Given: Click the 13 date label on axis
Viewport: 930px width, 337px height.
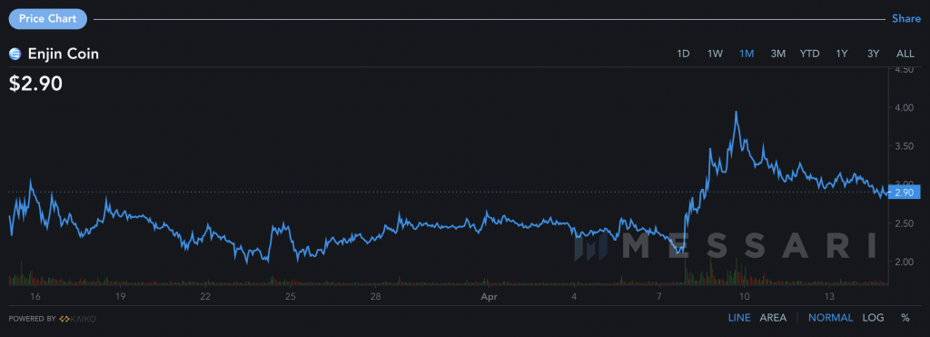Looking at the screenshot, I should point(829,296).
